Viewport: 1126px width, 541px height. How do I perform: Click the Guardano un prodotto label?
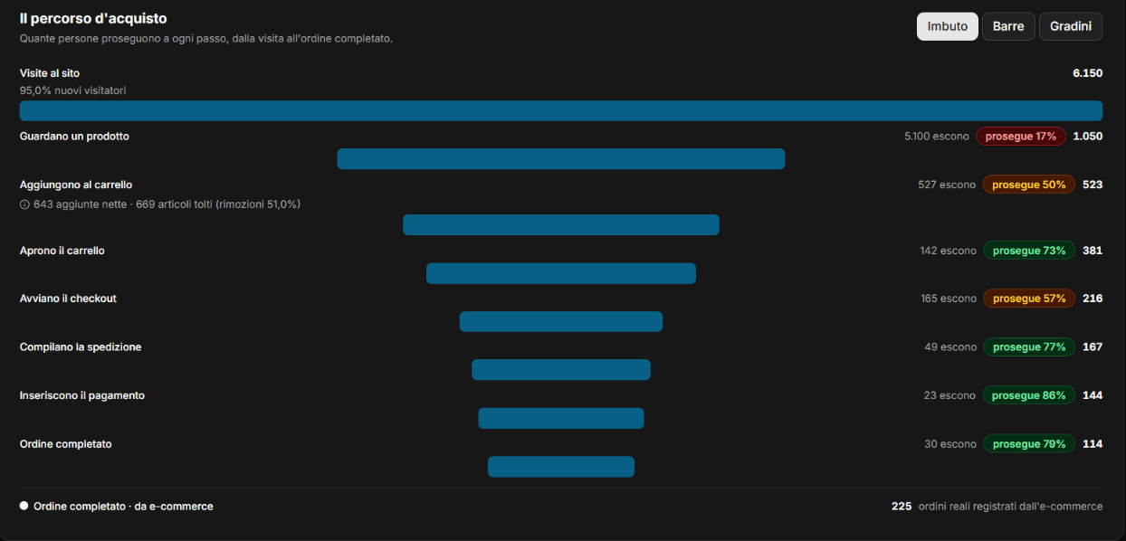tap(74, 136)
